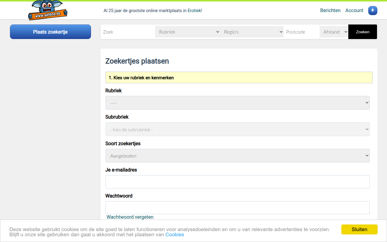Open the Cookies policy link
Image resolution: width=387 pixels, height=242 pixels.
[174, 234]
